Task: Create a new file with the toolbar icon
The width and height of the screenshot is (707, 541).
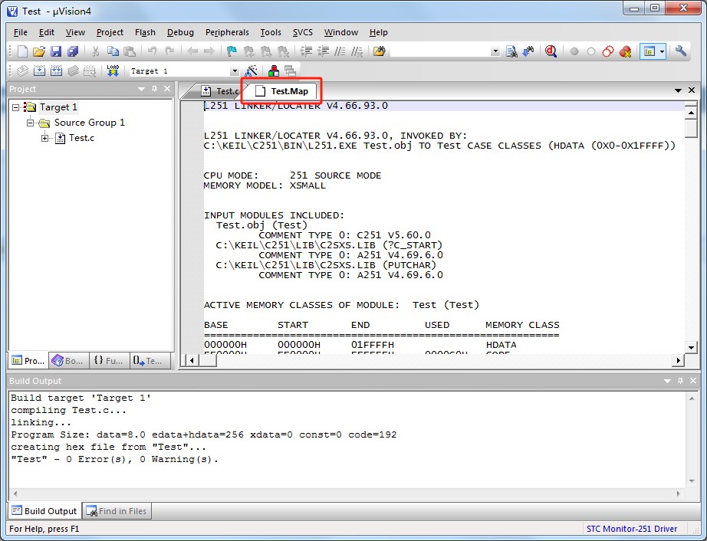Action: tap(22, 51)
